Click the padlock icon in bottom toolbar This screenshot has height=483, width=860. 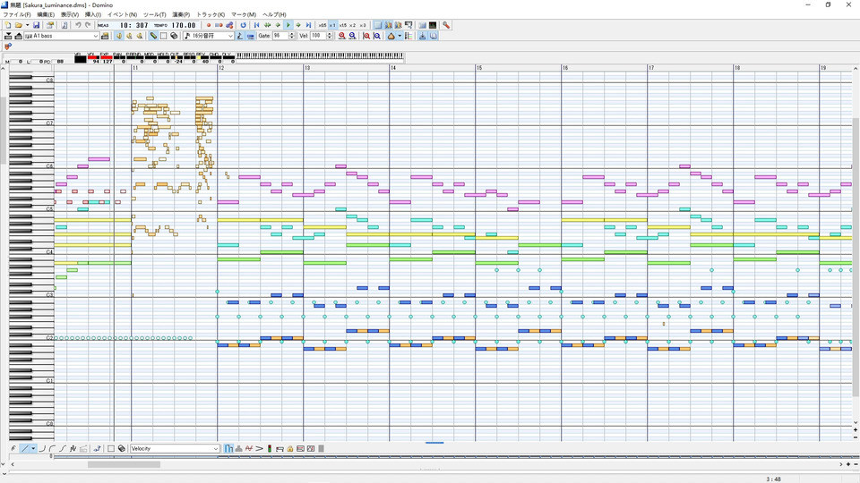pyautogui.click(x=290, y=448)
